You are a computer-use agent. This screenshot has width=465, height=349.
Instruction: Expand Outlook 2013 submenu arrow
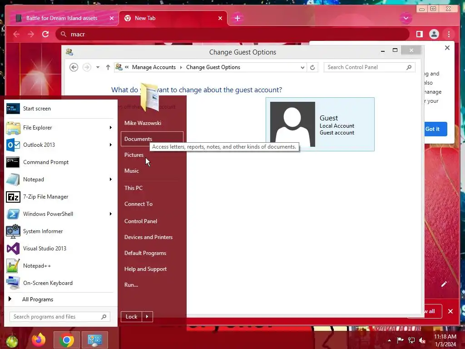coord(111,145)
